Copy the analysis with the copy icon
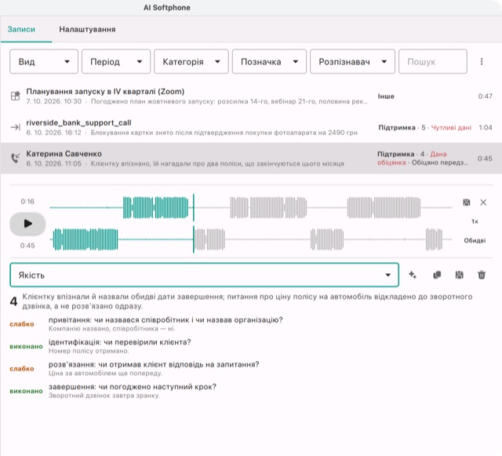This screenshot has width=502, height=456. pyautogui.click(x=437, y=275)
